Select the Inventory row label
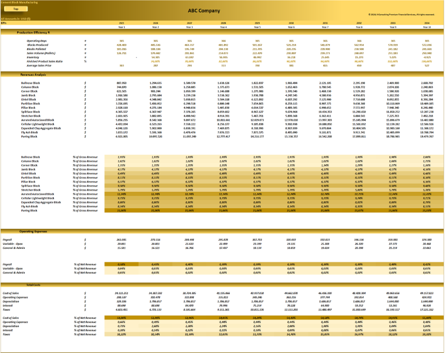The height and width of the screenshot is (353, 446). (x=33, y=57)
